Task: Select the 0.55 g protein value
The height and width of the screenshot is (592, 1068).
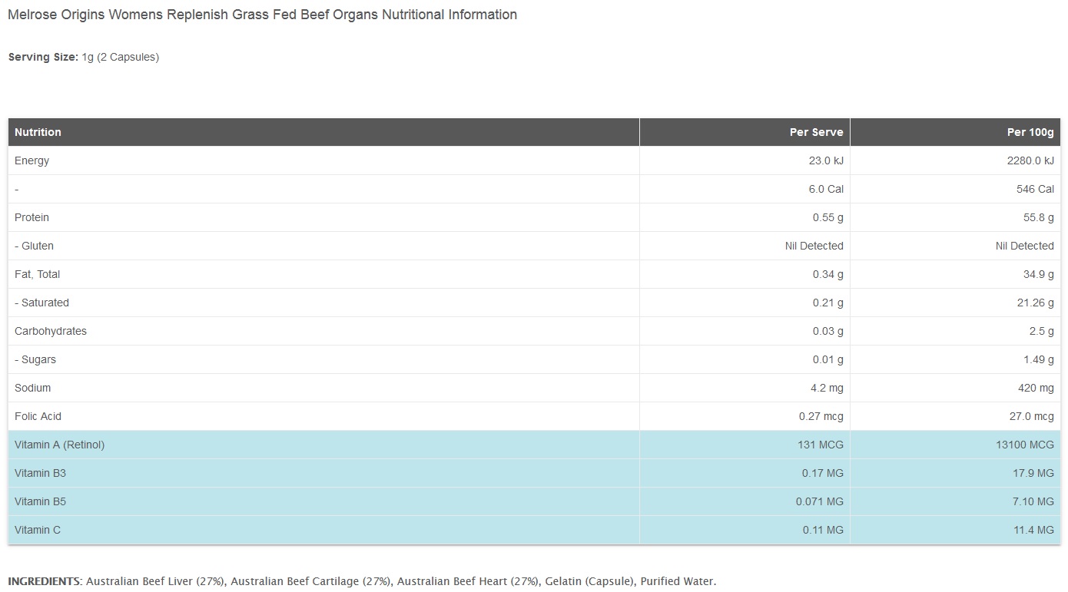Action: point(828,217)
